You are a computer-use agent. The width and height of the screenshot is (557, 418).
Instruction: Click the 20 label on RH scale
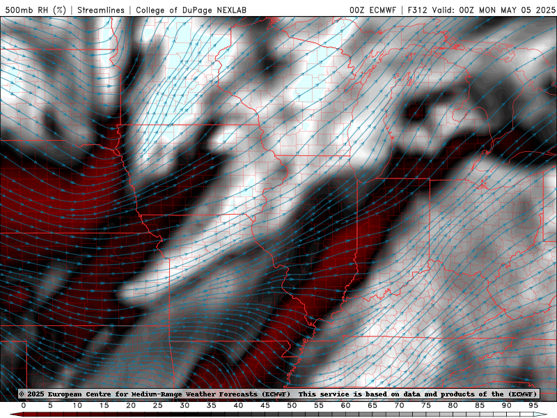pos(131,405)
